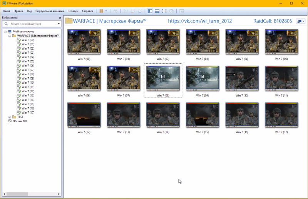Select the WARFACE | Мастерская Фарма tree folder

(38, 36)
